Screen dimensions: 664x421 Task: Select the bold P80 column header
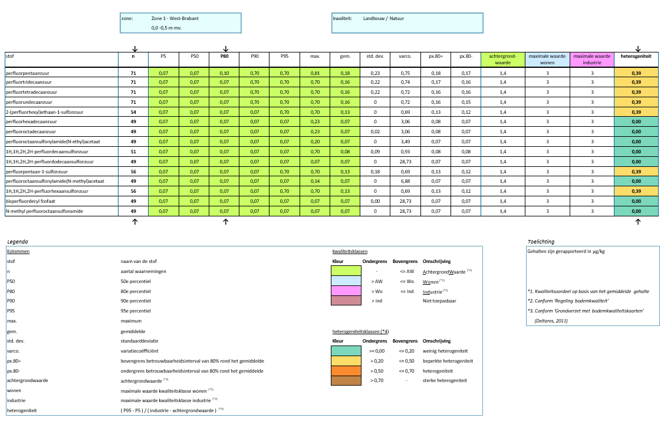[224, 60]
